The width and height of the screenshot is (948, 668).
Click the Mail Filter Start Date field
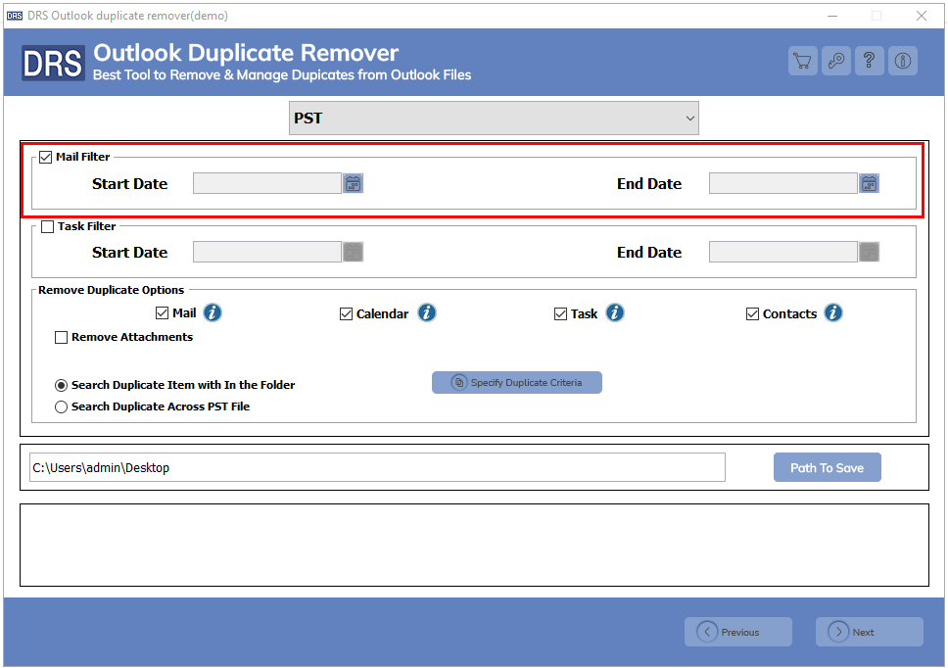[267, 183]
